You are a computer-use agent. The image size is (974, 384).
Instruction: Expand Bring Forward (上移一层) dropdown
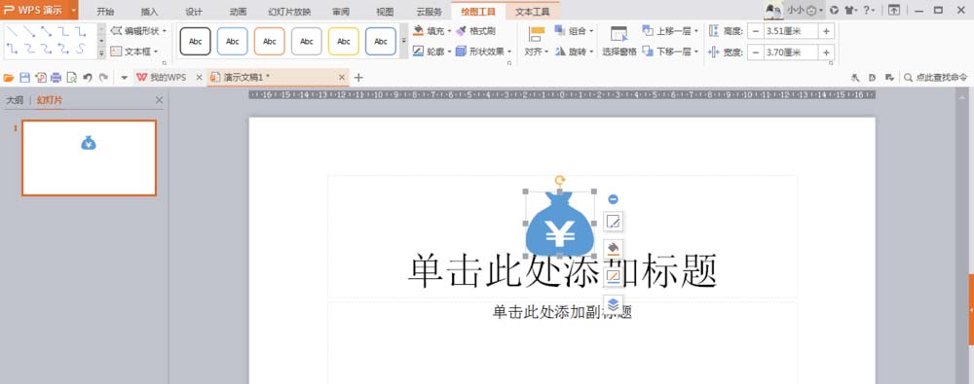pos(696,30)
